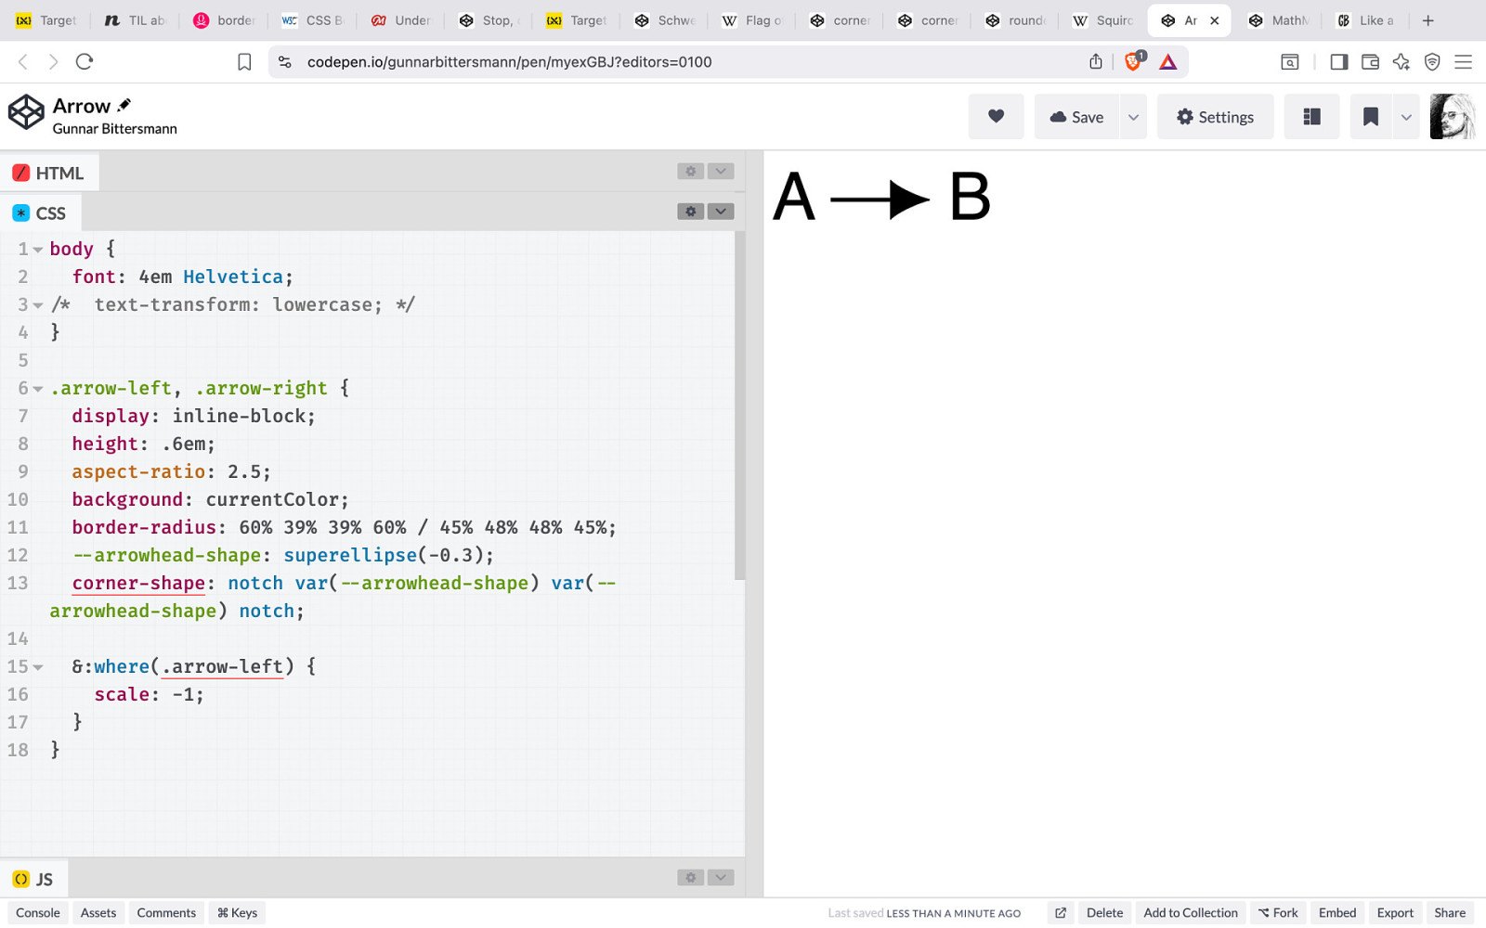
Task: Click superellipse(-0.3) value on line 12
Action: (x=384, y=556)
